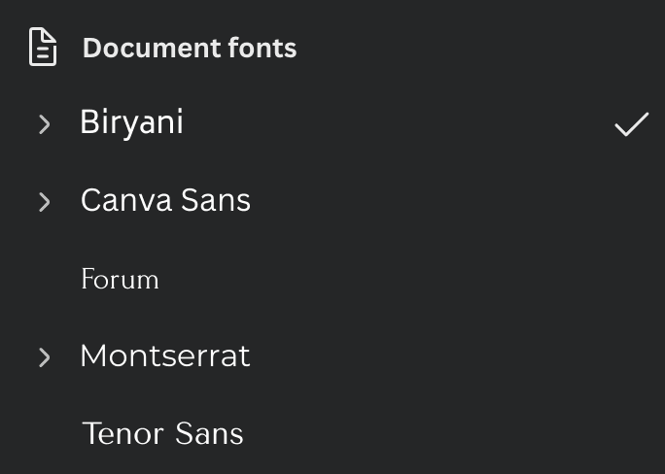Viewport: 665px width, 474px height.
Task: Click the Forum serif font entry
Action: coord(120,280)
